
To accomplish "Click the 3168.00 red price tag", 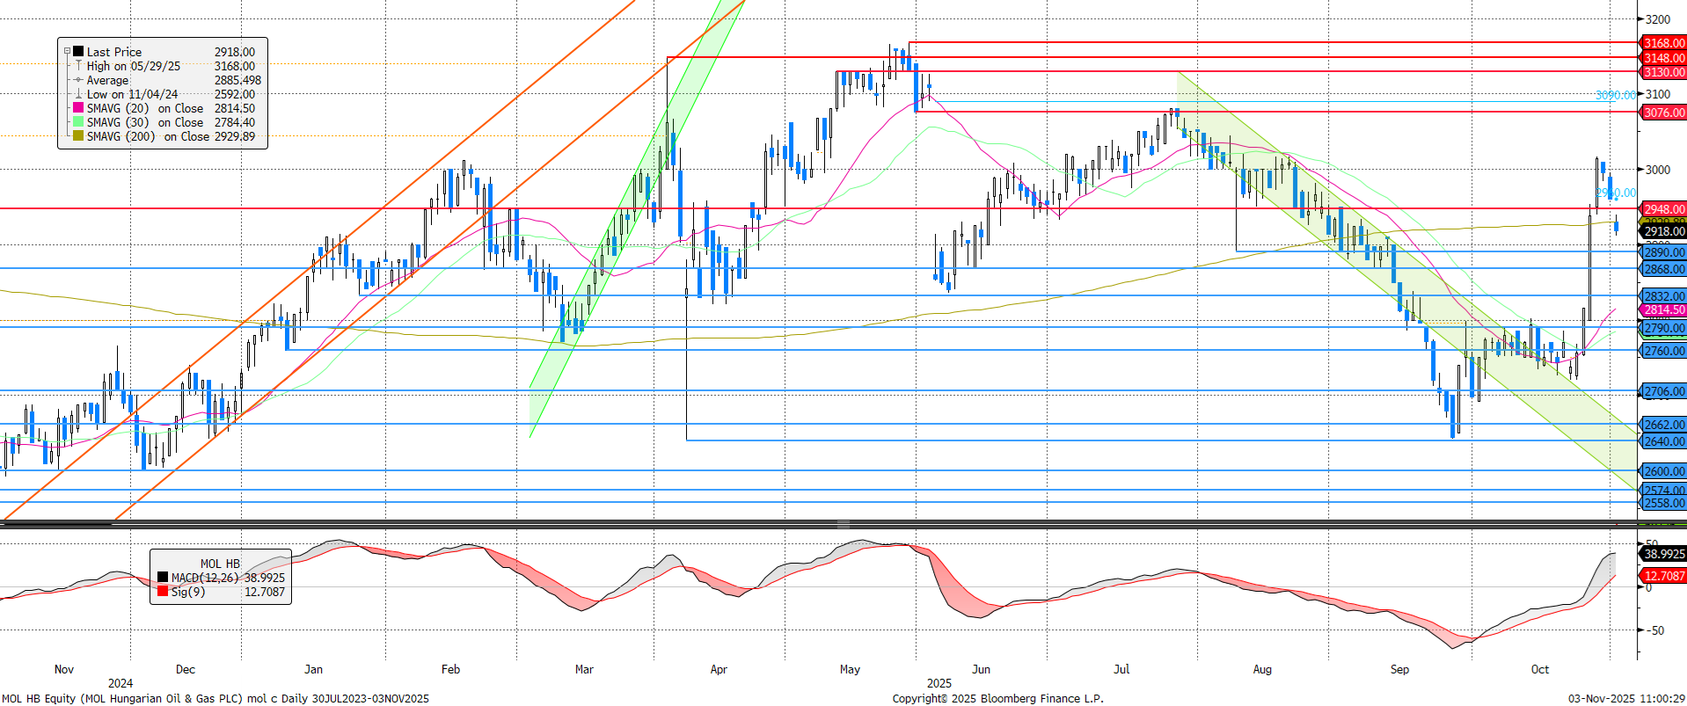I will point(1663,43).
